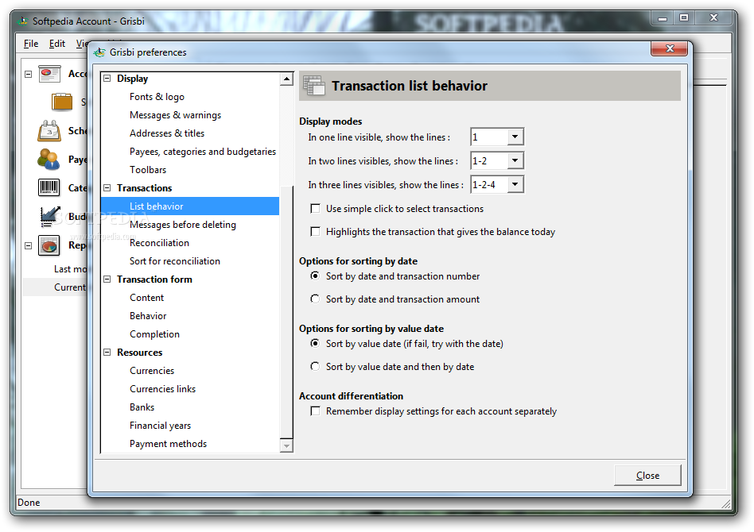Select Financial years preferences page
754x532 pixels.
click(x=160, y=425)
